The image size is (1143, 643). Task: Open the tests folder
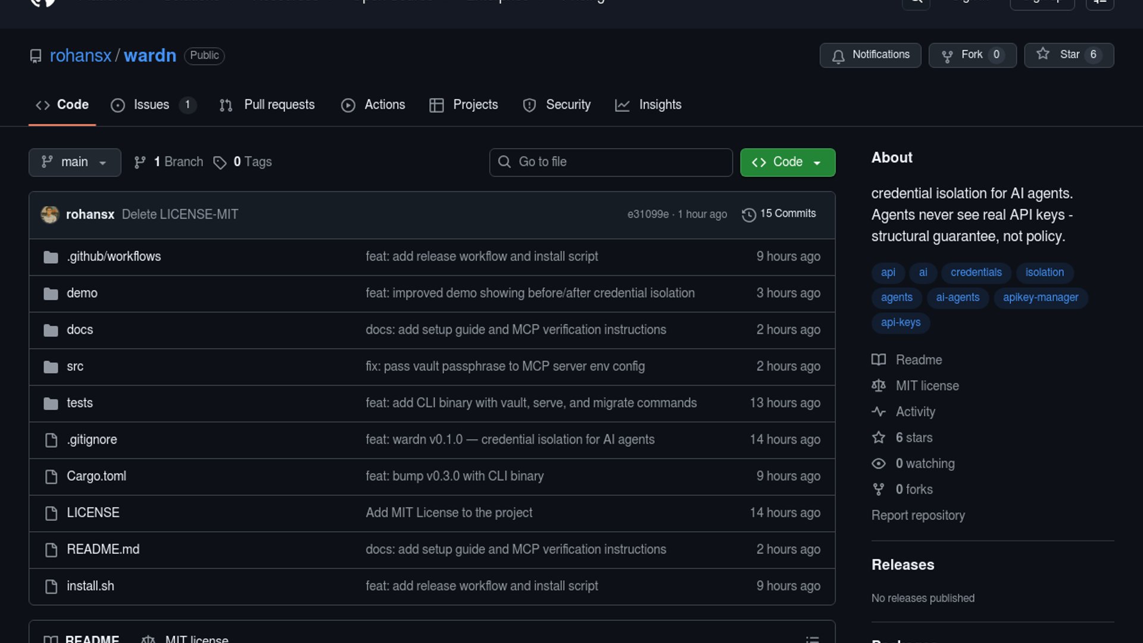pyautogui.click(x=80, y=403)
